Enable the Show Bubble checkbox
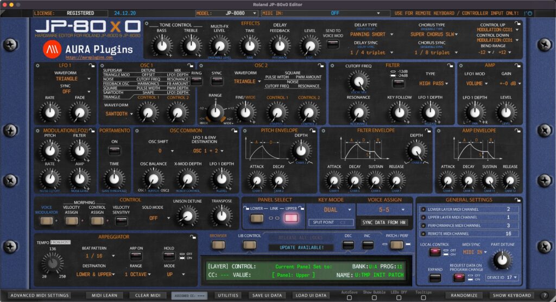This screenshot has height=302, width=556. tap(374, 298)
